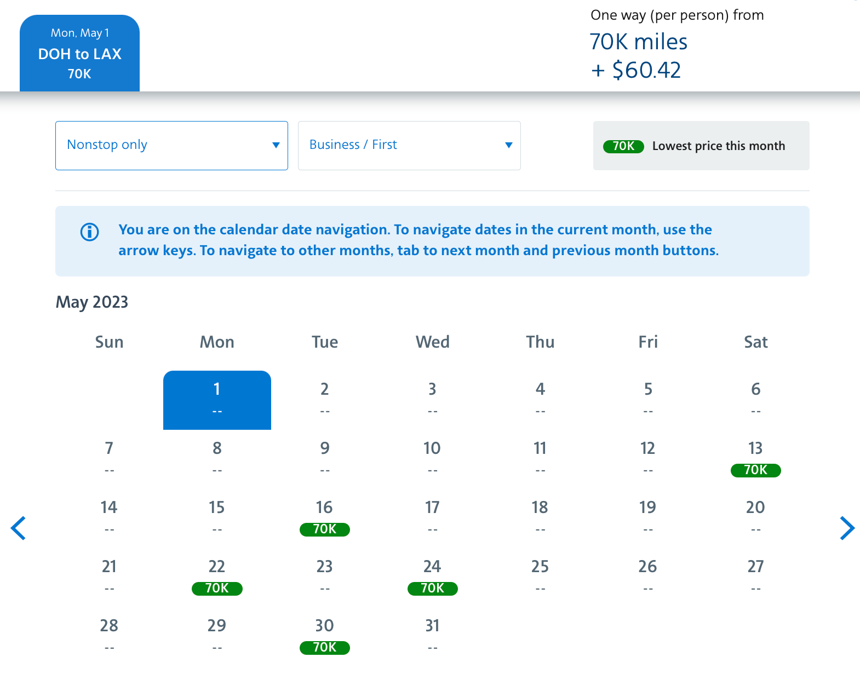
Task: Select Wednesday May 31 on the calendar
Action: [x=432, y=634]
